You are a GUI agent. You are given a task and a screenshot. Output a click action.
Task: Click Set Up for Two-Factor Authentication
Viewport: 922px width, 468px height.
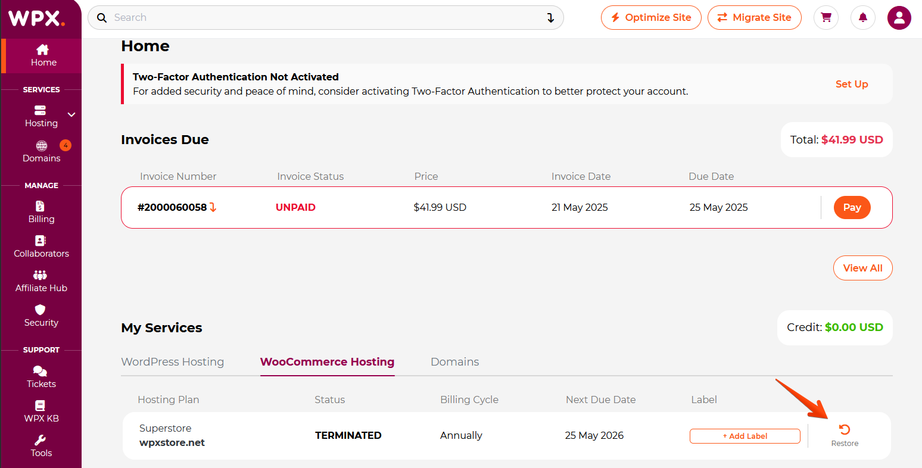[852, 84]
